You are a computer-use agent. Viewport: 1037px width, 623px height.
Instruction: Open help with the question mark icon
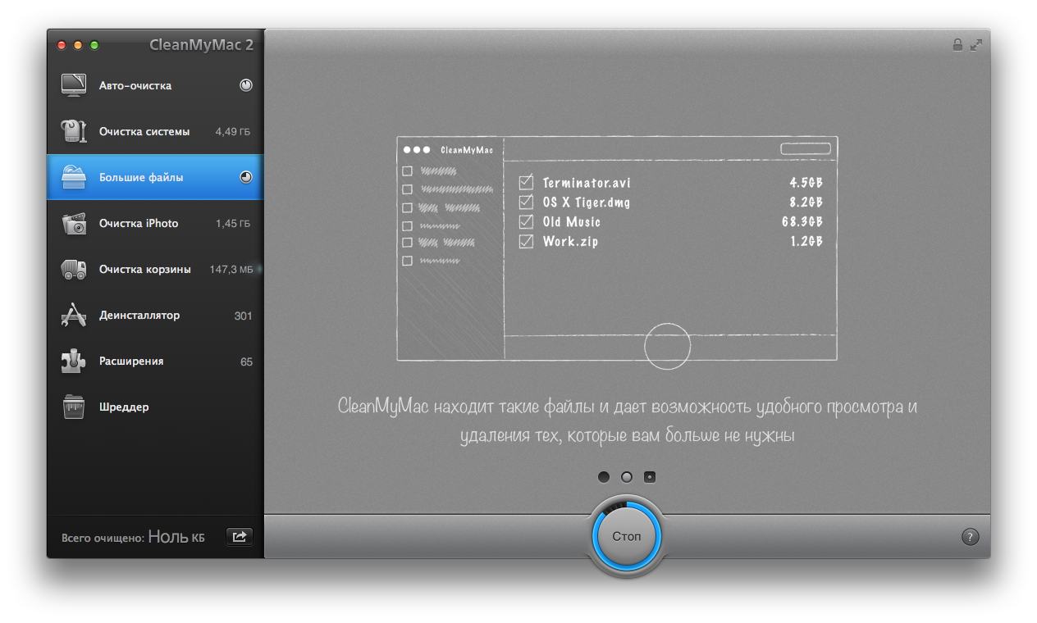[x=970, y=537]
